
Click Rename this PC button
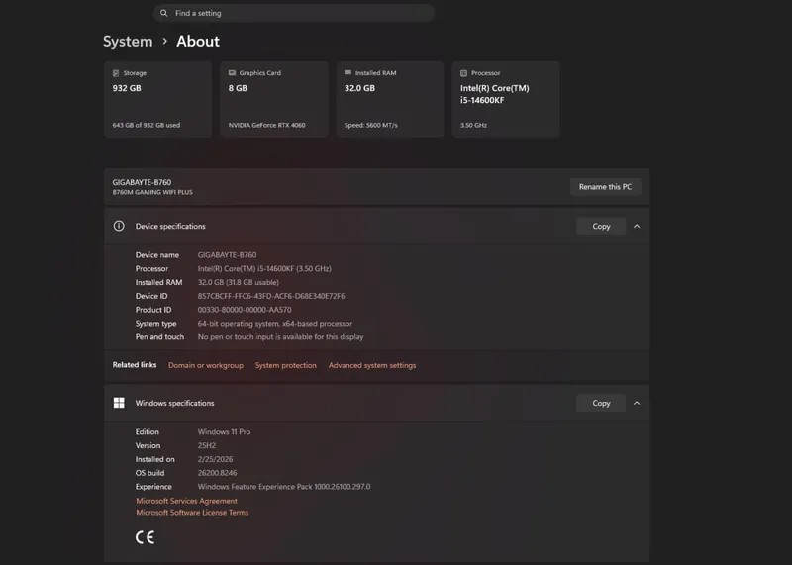coord(605,187)
